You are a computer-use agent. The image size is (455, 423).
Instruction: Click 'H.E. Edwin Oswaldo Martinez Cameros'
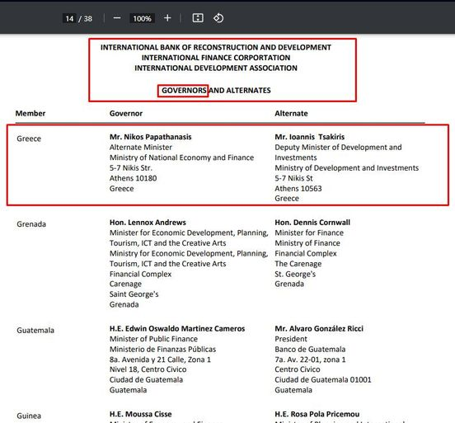point(177,329)
